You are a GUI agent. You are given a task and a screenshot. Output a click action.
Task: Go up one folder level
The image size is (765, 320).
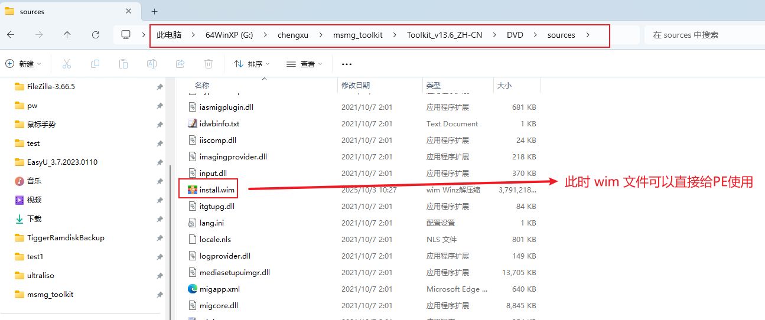pos(67,35)
